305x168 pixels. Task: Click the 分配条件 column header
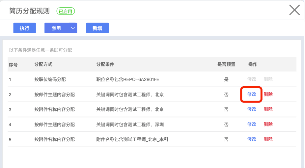(x=105, y=64)
